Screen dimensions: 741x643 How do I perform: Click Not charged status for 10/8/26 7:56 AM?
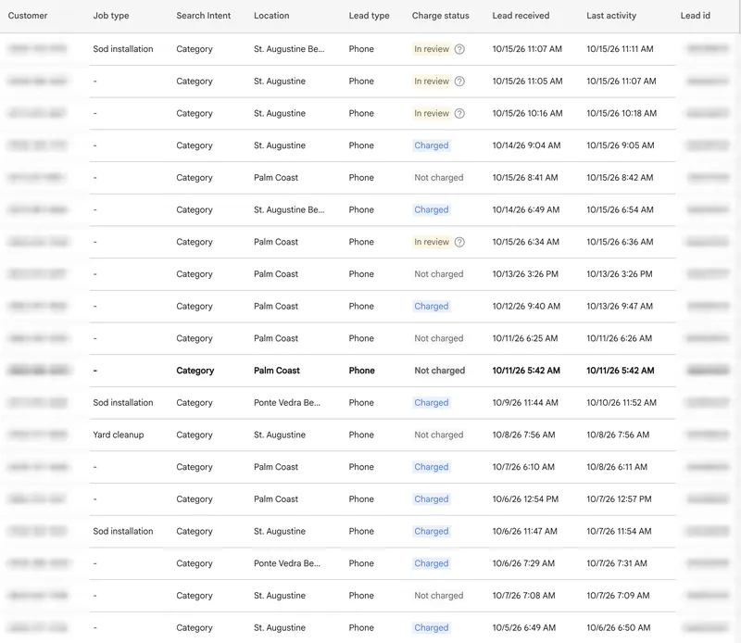(438, 435)
